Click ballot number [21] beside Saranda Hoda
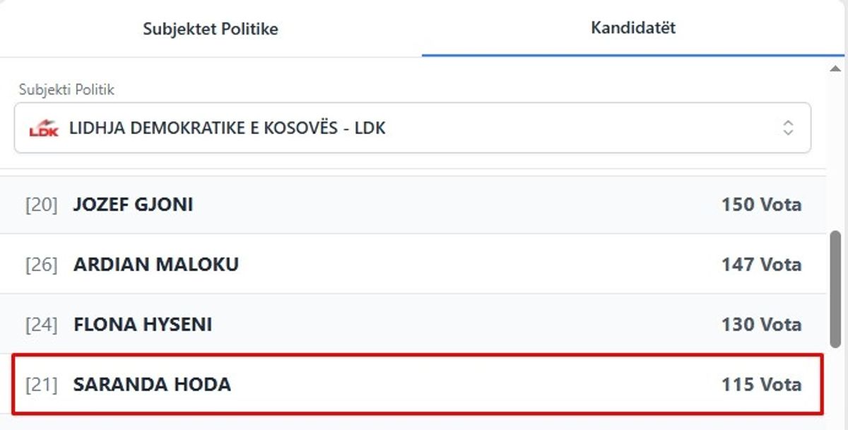 (x=41, y=386)
